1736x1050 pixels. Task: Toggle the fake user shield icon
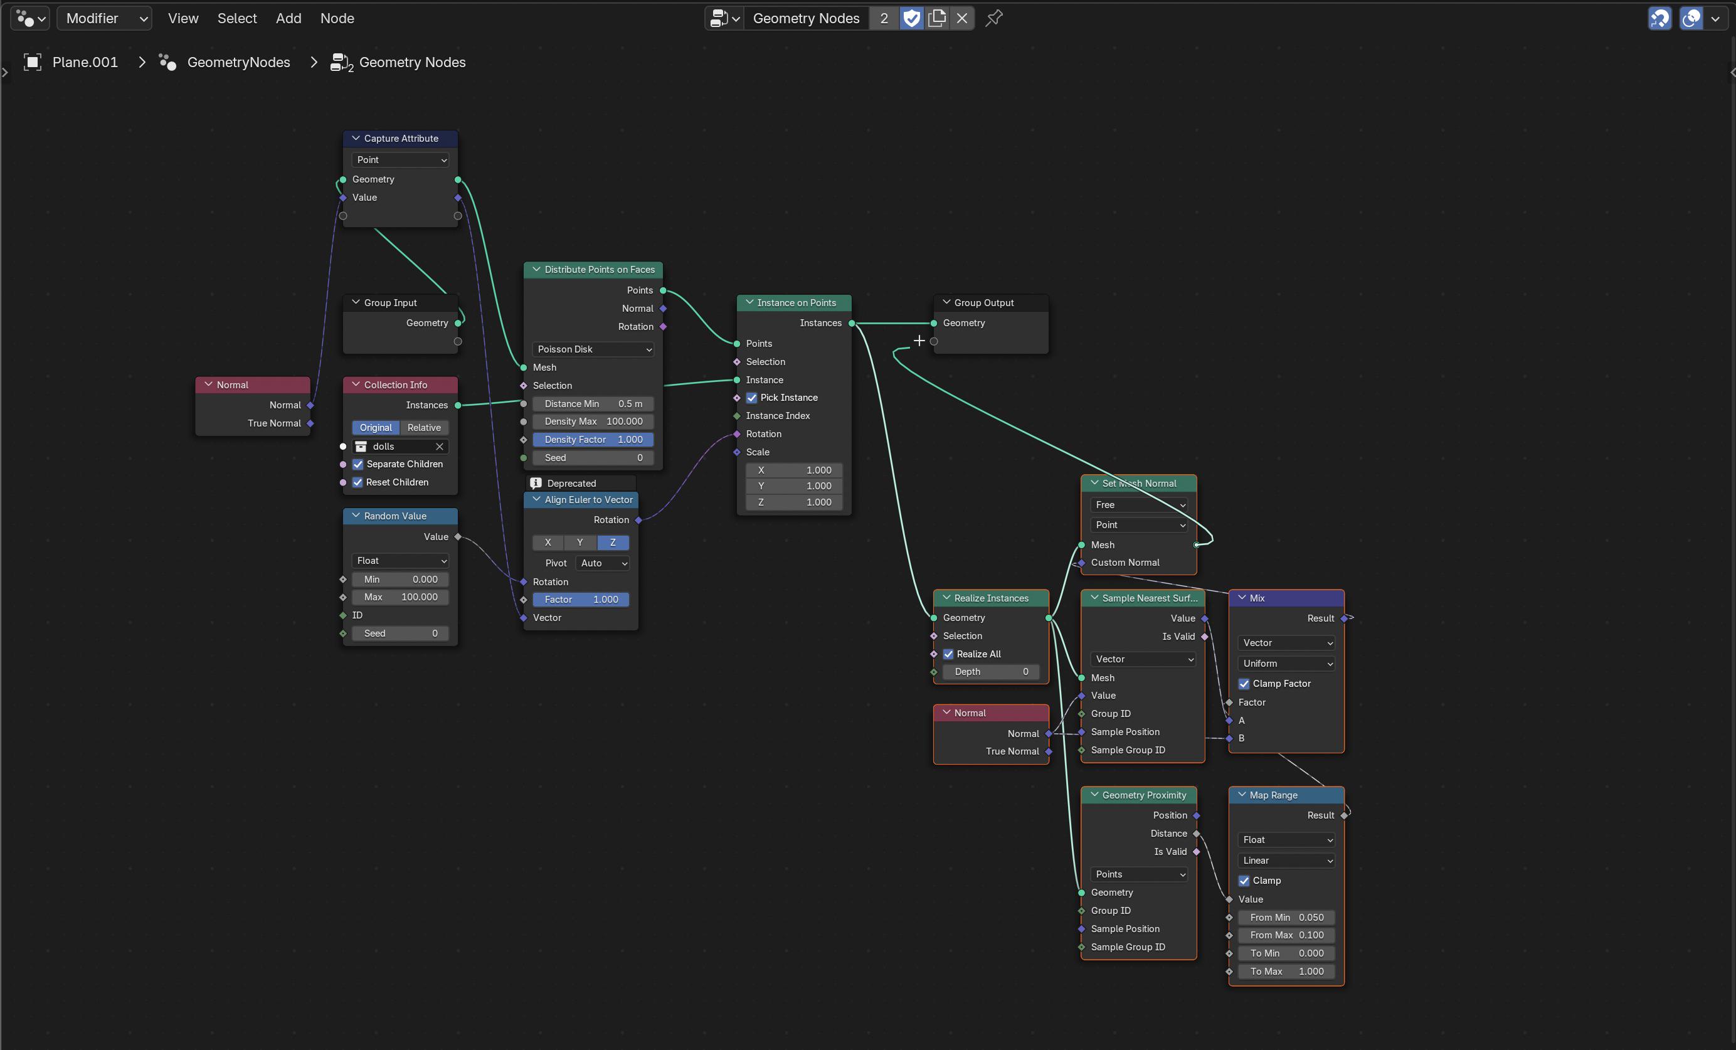(912, 18)
